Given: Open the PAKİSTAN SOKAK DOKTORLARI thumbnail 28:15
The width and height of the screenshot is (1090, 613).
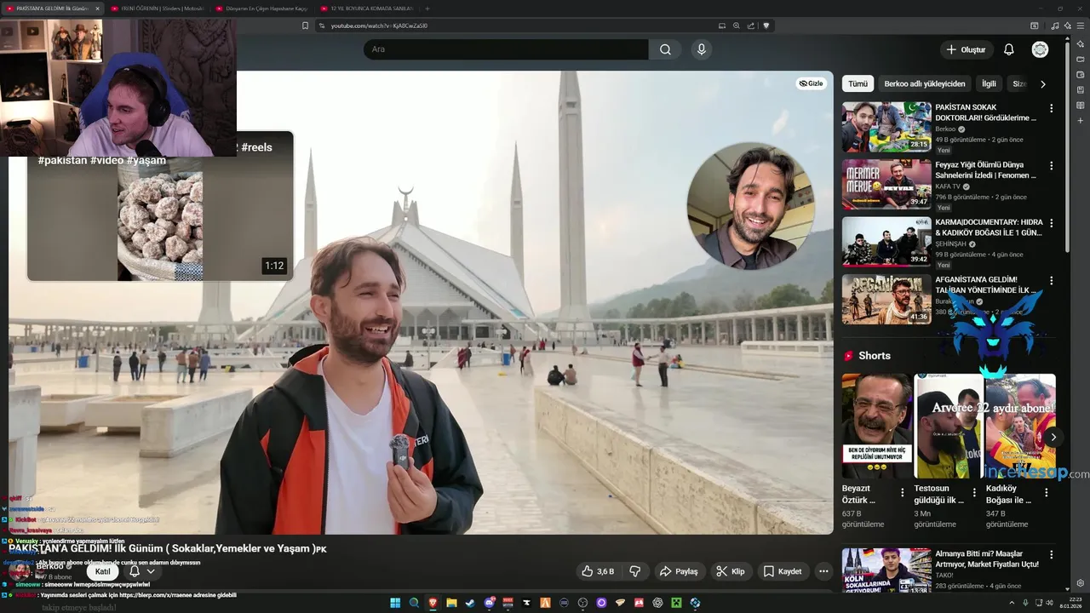Looking at the screenshot, I should click(886, 127).
